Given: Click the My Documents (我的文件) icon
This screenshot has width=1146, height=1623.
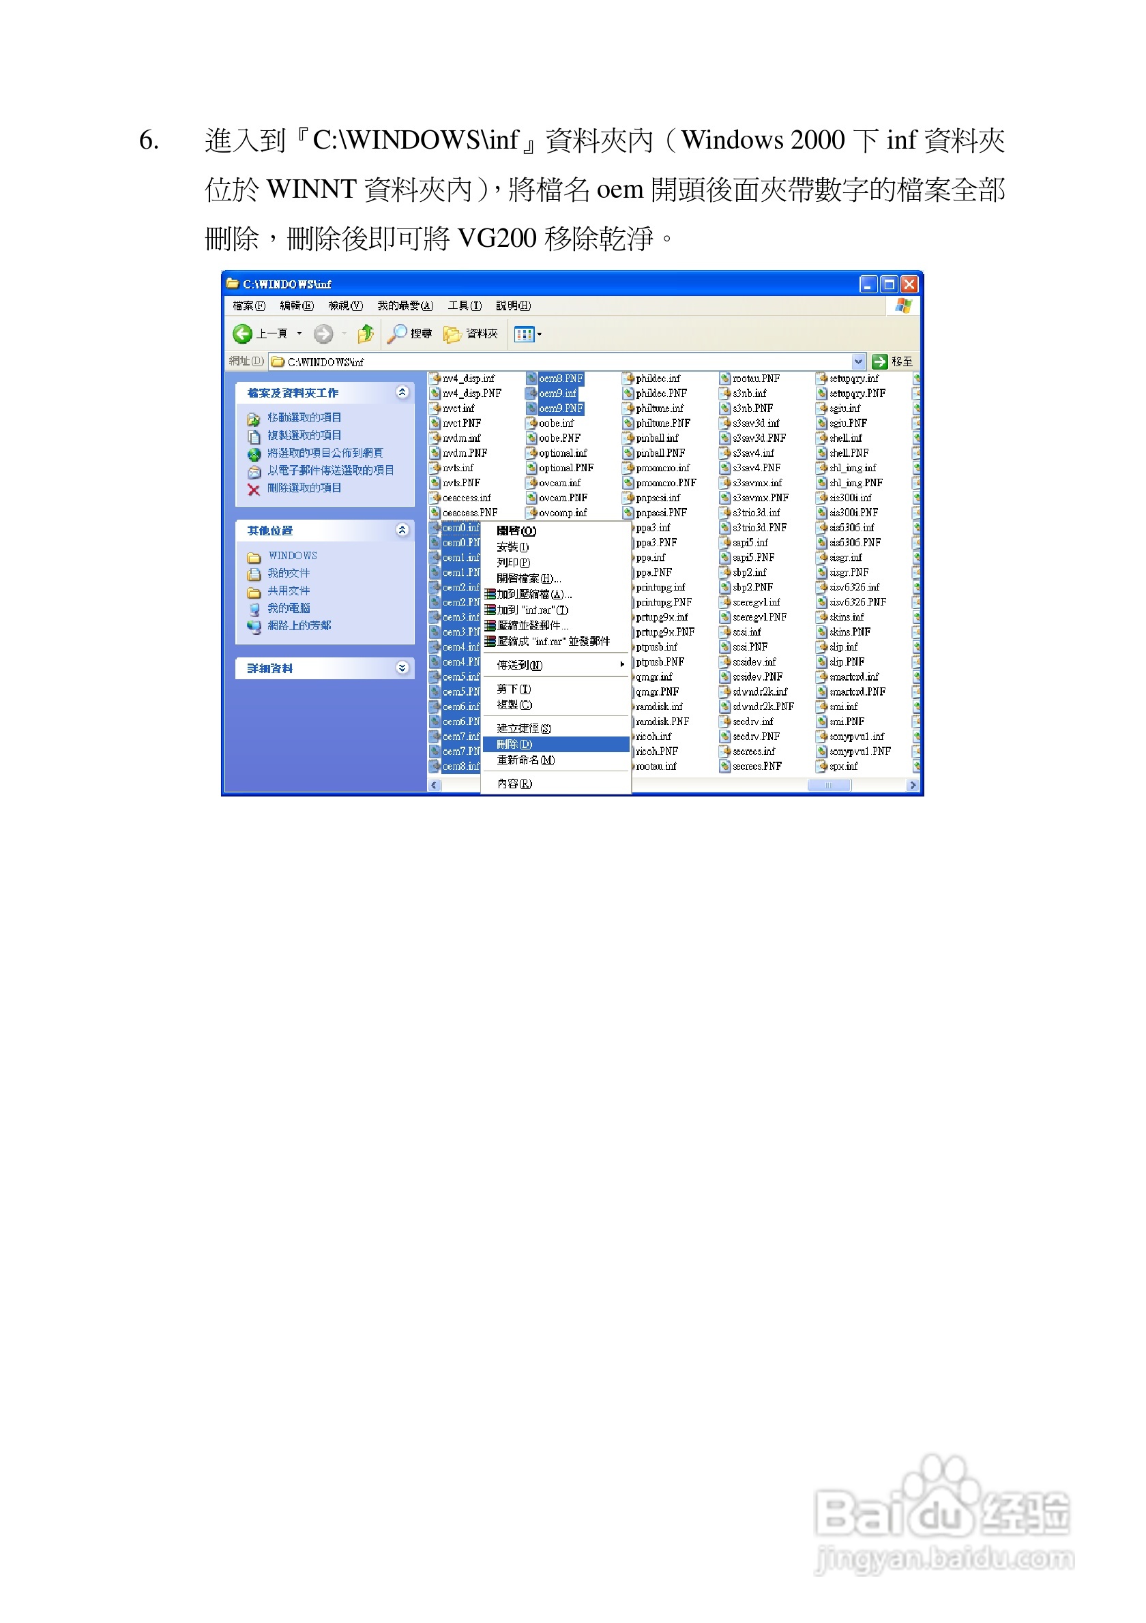Looking at the screenshot, I should [x=254, y=574].
